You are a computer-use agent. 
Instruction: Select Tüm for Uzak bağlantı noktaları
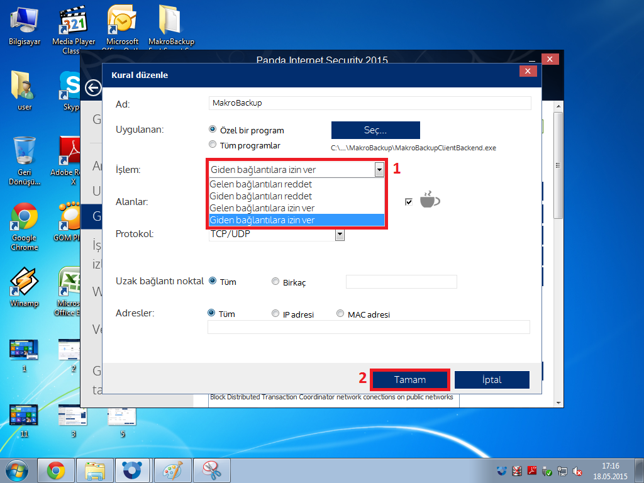[x=213, y=281]
